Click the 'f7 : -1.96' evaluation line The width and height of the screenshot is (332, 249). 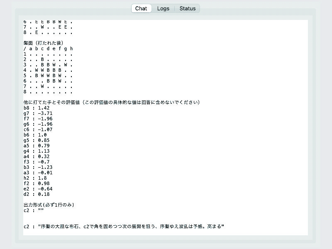click(38, 119)
